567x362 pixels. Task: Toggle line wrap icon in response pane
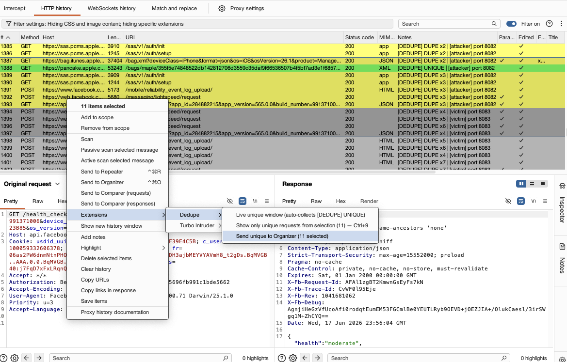pyautogui.click(x=521, y=201)
